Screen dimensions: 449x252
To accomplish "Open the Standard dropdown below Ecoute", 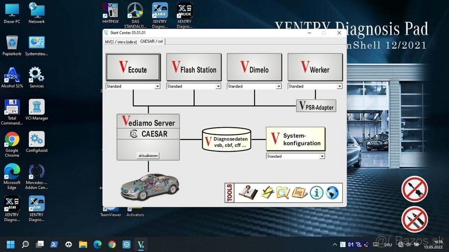I will [158, 86].
